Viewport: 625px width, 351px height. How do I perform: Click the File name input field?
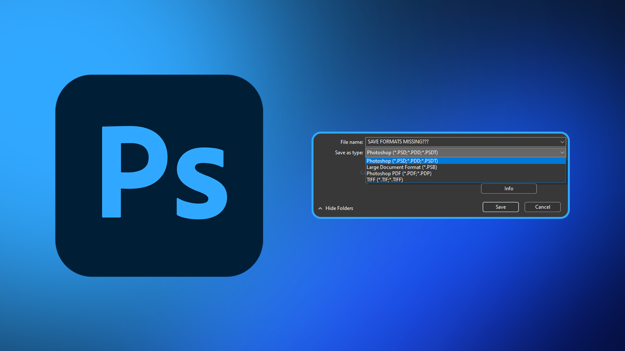[465, 142]
